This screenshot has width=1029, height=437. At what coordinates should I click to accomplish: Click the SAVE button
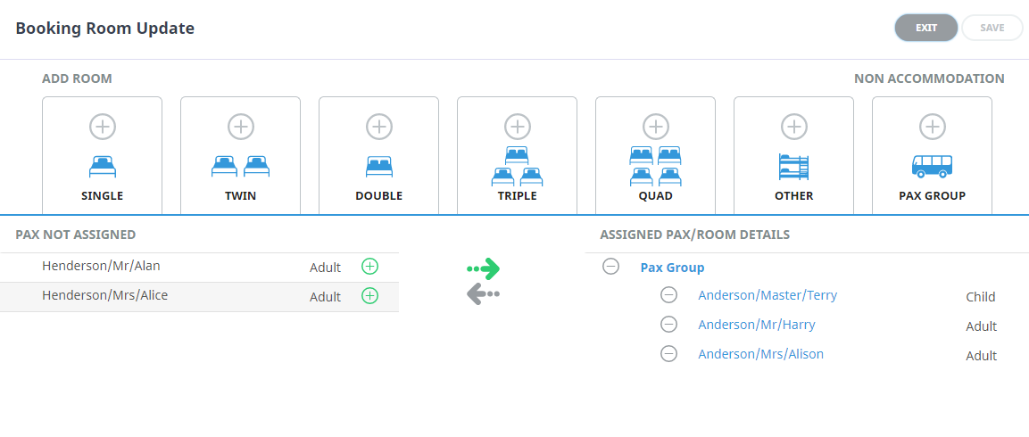[992, 28]
